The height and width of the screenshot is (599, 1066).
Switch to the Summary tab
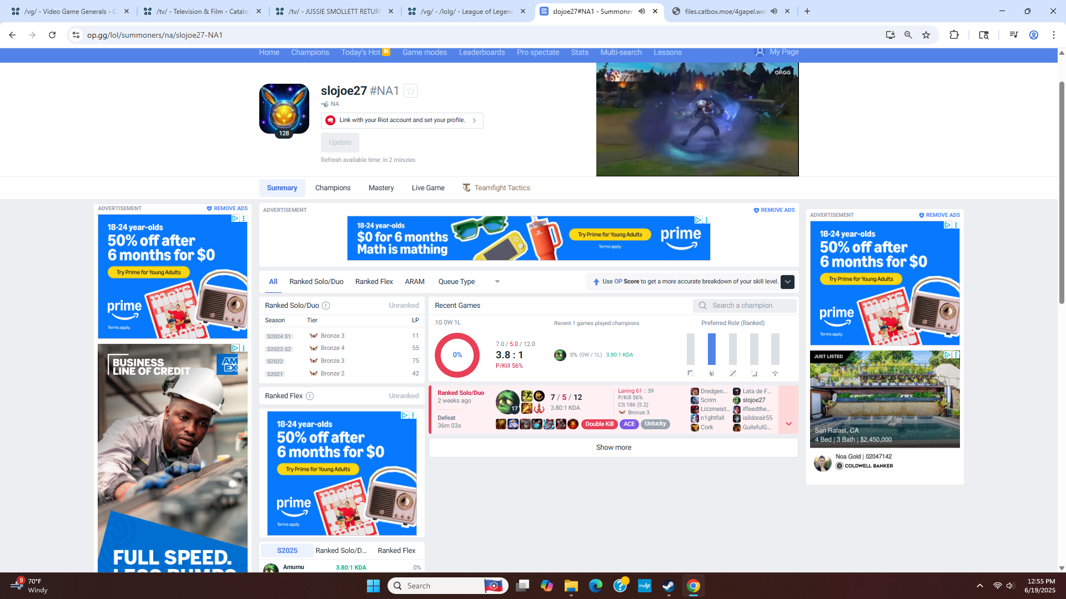pos(282,188)
